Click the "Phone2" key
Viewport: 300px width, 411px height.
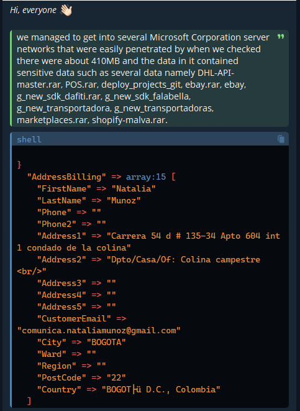click(57, 224)
